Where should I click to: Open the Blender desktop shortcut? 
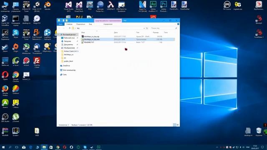(x=47, y=6)
